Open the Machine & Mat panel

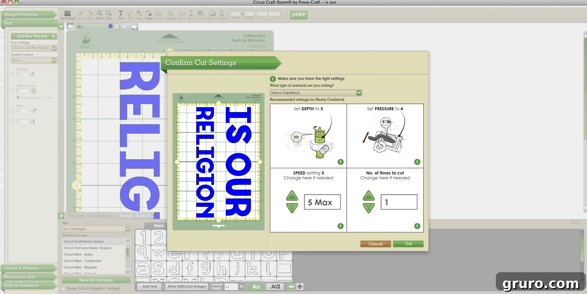point(28,277)
